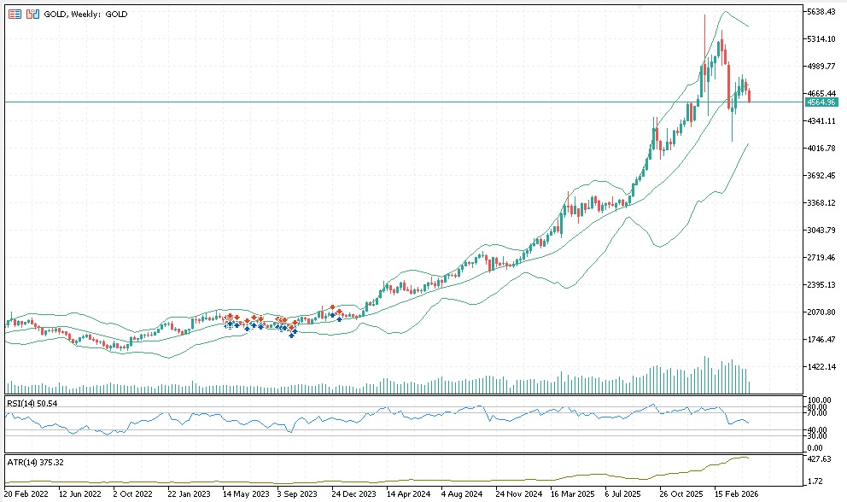
Task: Click the 20 Feb 2022 date label
Action: coord(26,493)
